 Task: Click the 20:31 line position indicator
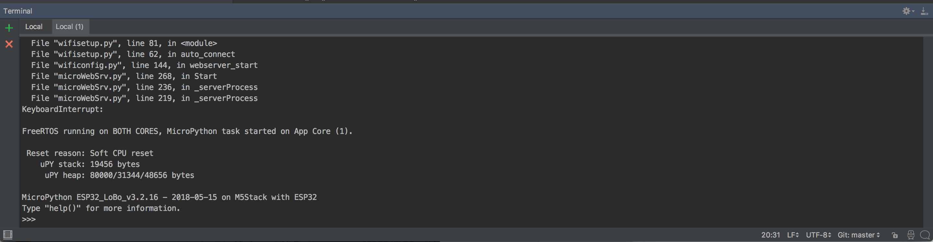coord(771,235)
